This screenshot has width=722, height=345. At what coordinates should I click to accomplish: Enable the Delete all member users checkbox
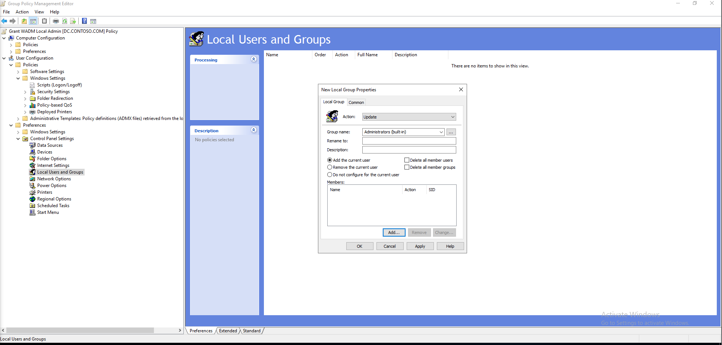click(x=407, y=159)
